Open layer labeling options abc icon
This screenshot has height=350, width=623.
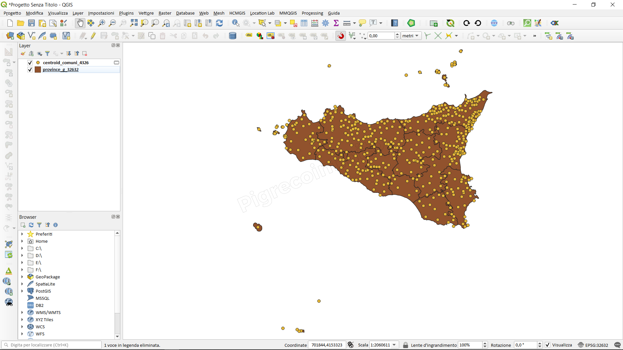[249, 36]
